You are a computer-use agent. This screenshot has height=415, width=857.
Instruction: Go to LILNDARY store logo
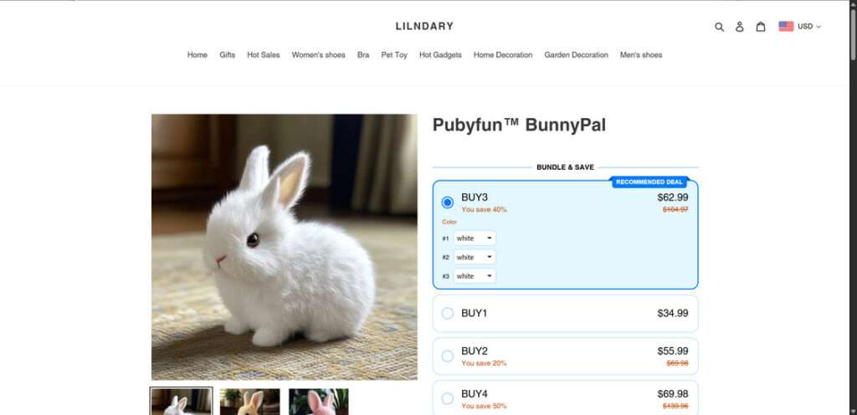(x=424, y=26)
